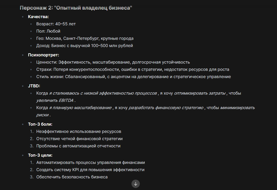Click the 'Страхи: Потеря конкурентоспособности' line
Image resolution: width=277 pixels, height=190 pixels.
click(133, 69)
